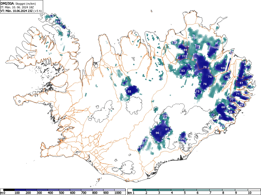The width and height of the screenshot is (261, 195).
Task: Click the map value 76
Action: pos(205,84)
